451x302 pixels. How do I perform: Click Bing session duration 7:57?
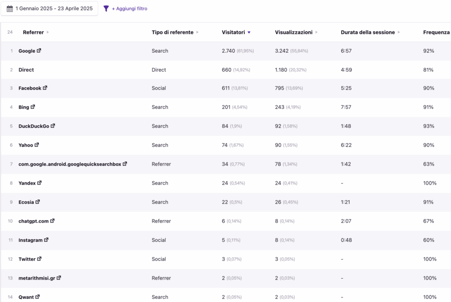pos(346,107)
